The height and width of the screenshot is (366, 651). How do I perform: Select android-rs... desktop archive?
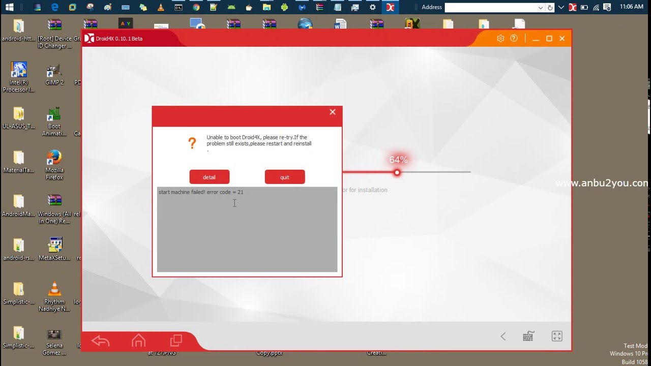pos(18,250)
